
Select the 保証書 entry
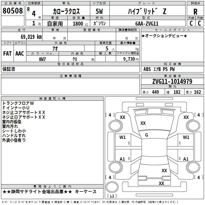pyautogui.click(x=9, y=69)
